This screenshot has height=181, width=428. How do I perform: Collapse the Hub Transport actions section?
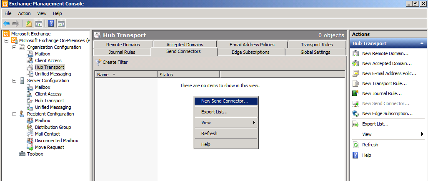click(422, 43)
